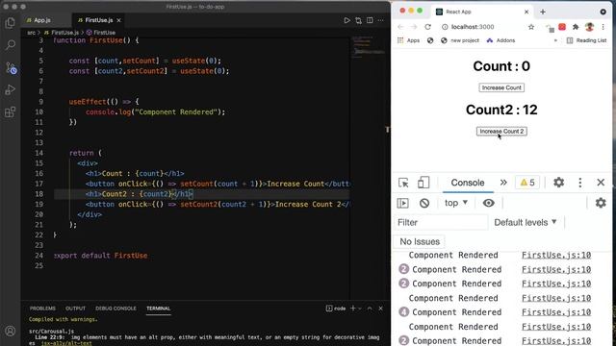
Task: Reload the localhost:3000 page
Action: pyautogui.click(x=427, y=27)
